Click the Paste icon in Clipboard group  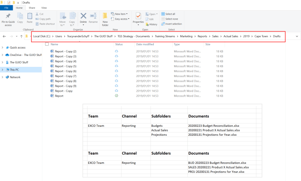point(29,16)
